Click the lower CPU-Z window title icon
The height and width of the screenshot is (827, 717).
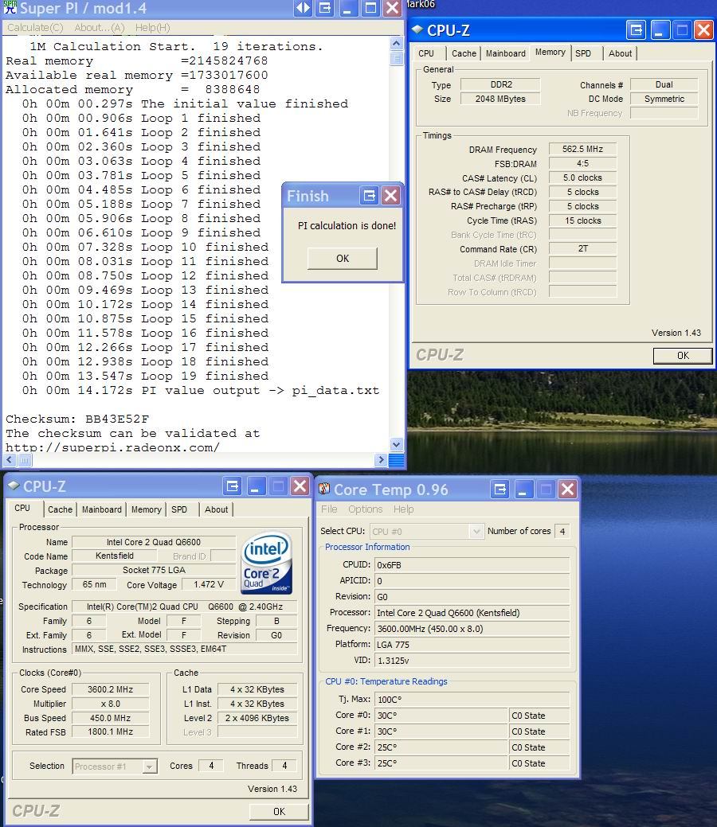14,486
